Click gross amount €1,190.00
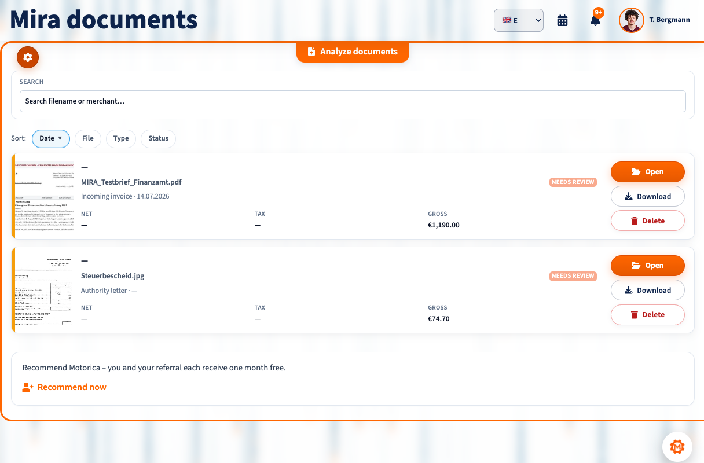This screenshot has width=704, height=463. [443, 225]
